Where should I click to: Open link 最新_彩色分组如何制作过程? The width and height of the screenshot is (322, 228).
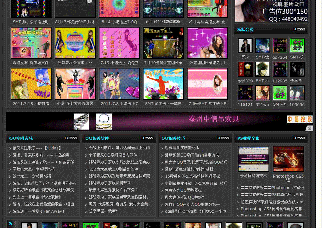(189, 169)
